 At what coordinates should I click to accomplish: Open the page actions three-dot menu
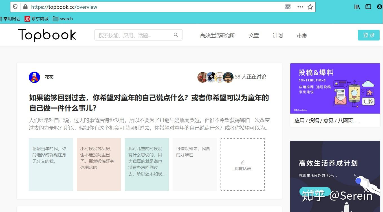click(x=300, y=7)
